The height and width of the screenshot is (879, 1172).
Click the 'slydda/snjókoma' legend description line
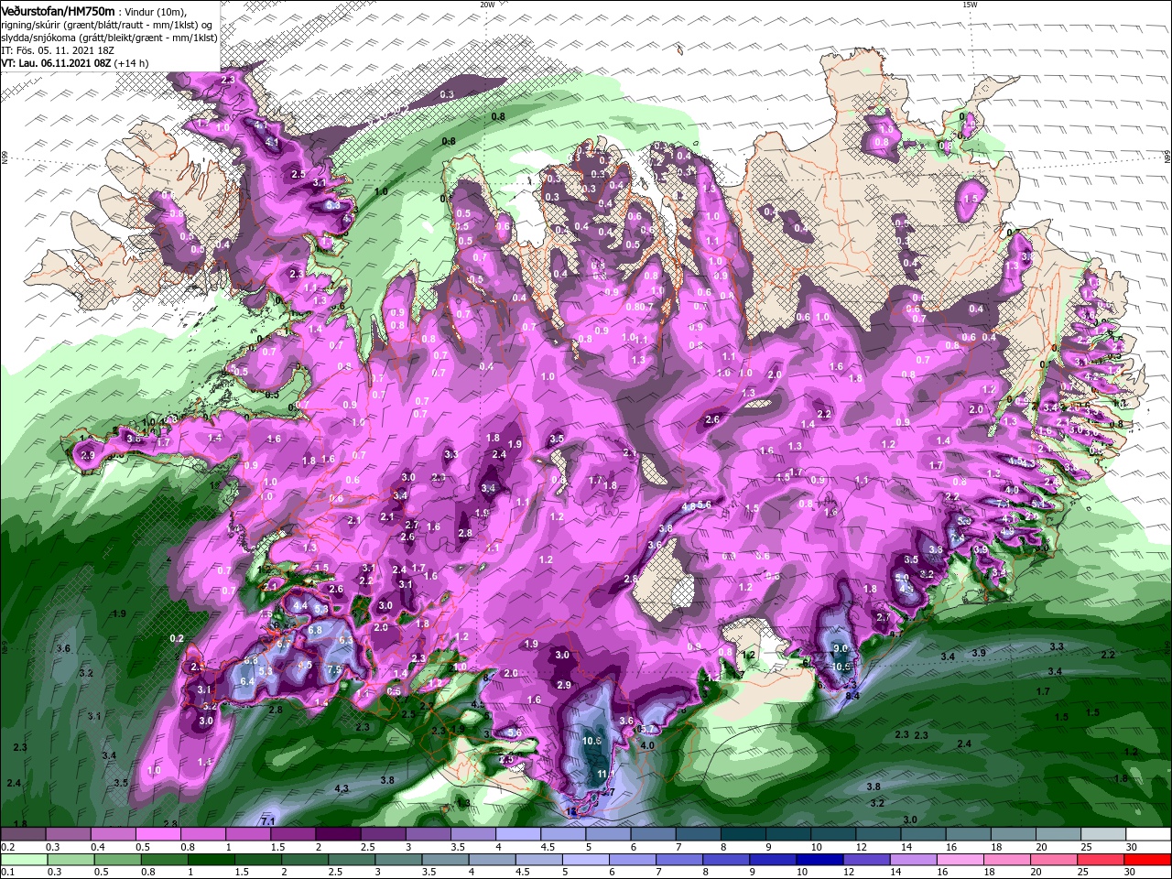(x=109, y=38)
